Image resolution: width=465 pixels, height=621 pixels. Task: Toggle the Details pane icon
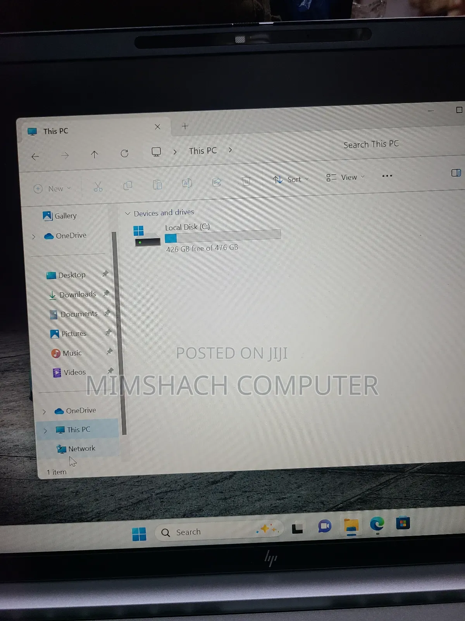point(456,173)
